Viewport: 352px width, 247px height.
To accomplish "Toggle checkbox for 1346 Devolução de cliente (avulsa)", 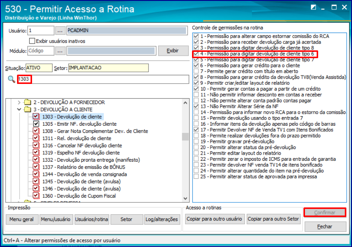I will click(x=36, y=188).
